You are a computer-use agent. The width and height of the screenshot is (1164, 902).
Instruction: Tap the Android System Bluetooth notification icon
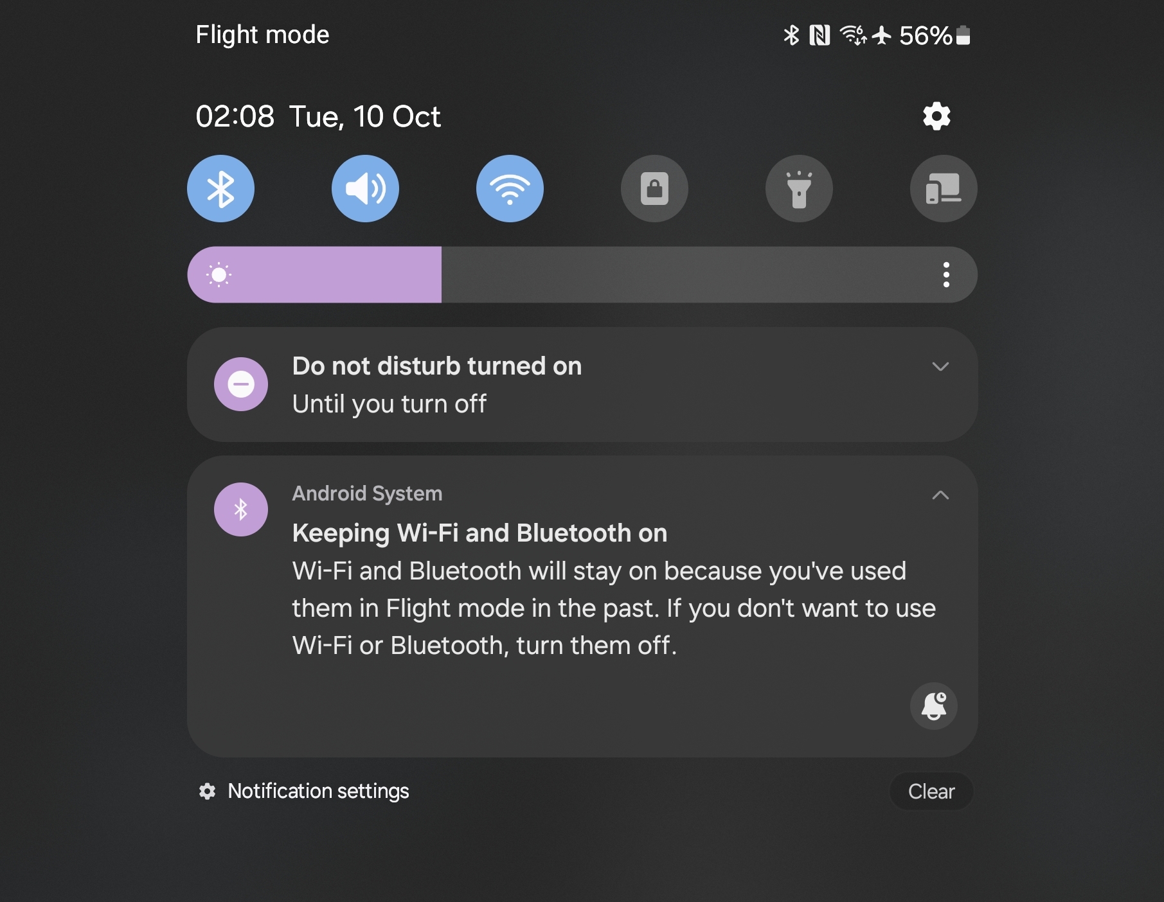click(x=241, y=509)
